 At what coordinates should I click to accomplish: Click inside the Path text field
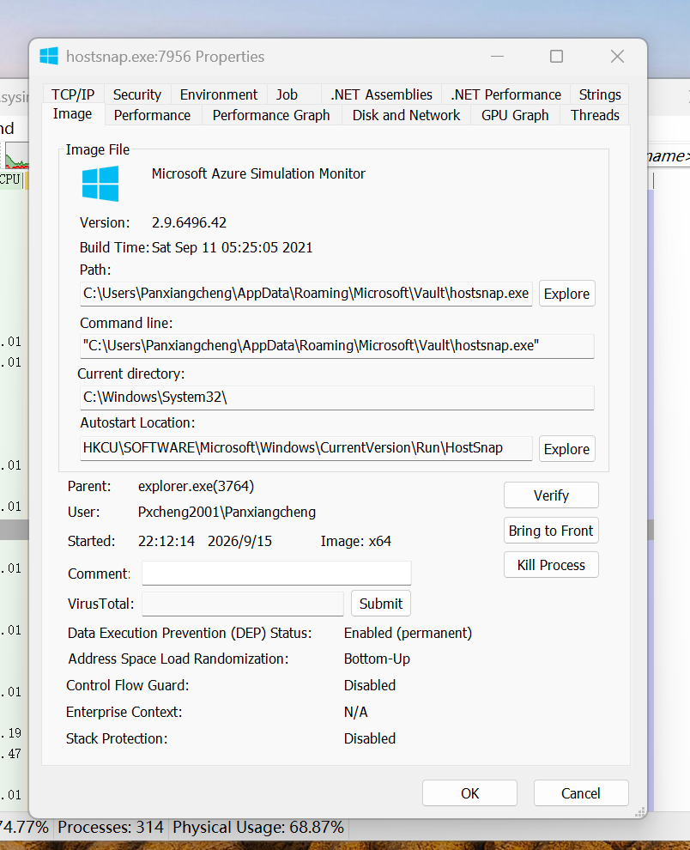click(306, 294)
